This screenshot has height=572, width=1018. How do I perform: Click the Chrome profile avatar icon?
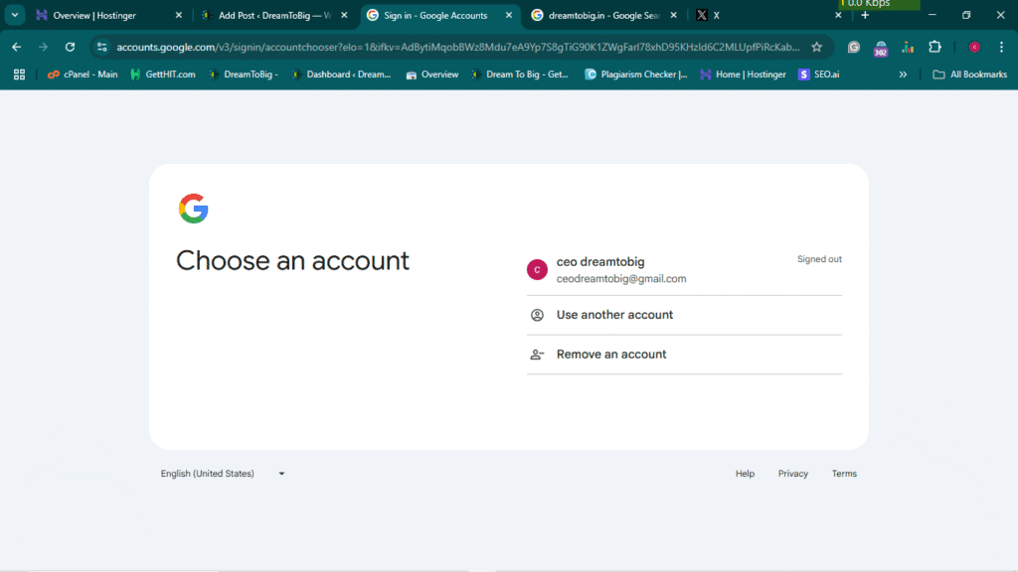(974, 47)
